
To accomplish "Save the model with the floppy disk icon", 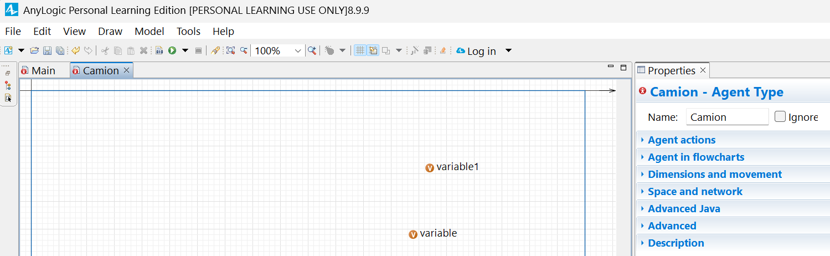I will point(47,50).
